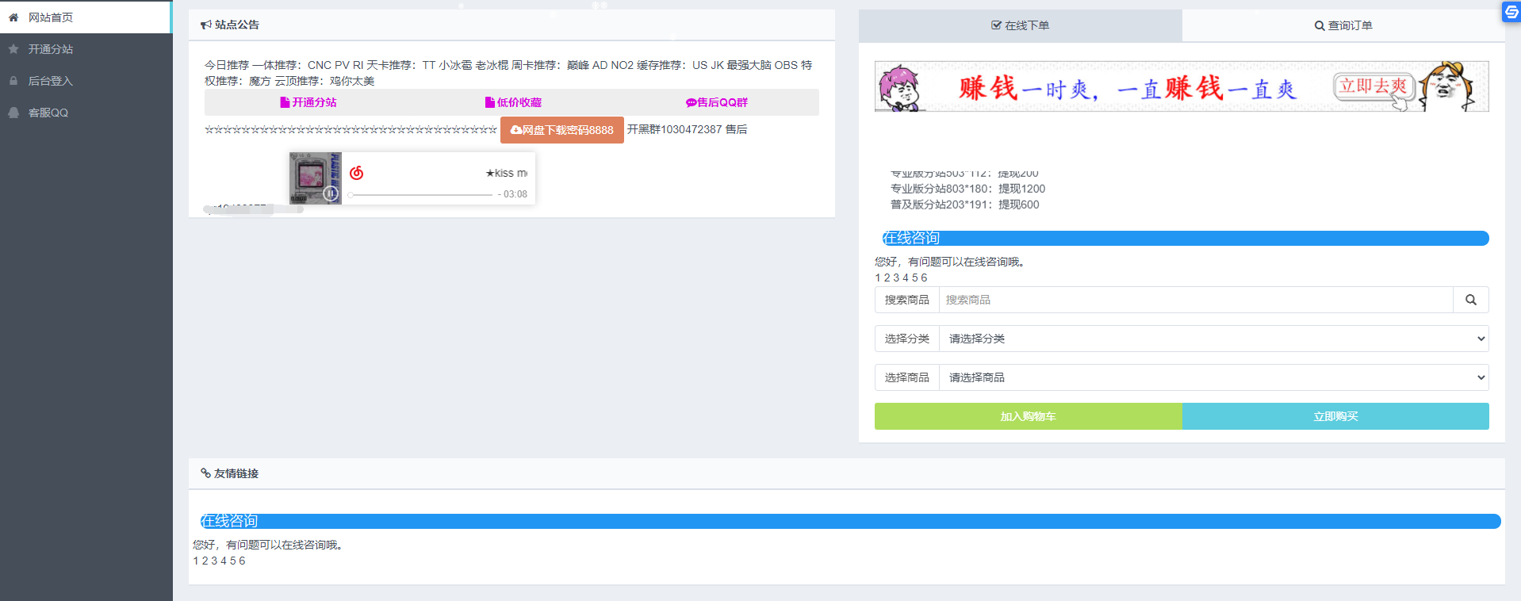The width and height of the screenshot is (1521, 601).
Task: Click the music player album cover
Action: (316, 178)
